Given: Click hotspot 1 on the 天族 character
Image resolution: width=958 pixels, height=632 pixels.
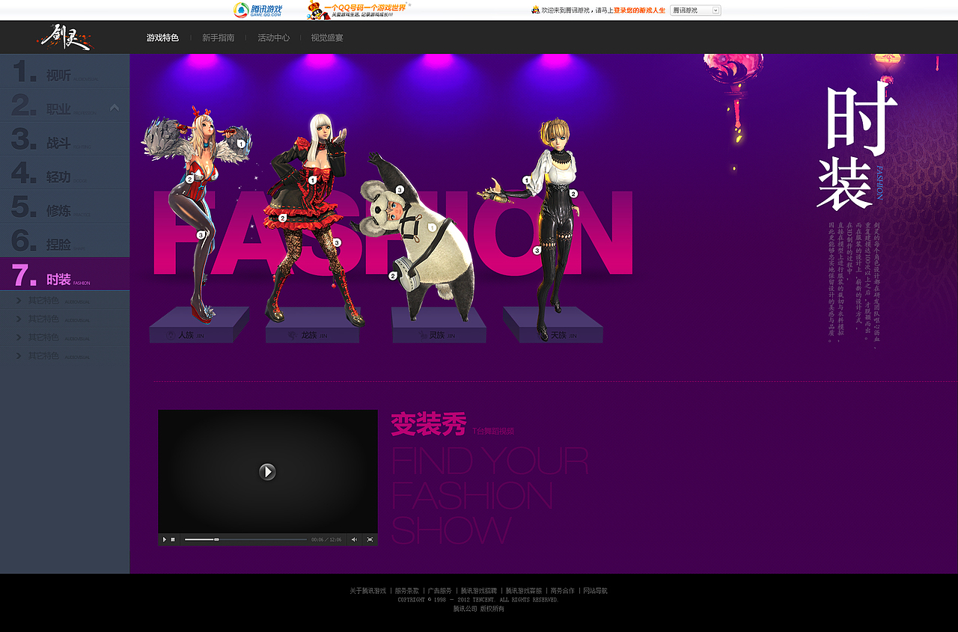Looking at the screenshot, I should pyautogui.click(x=526, y=180).
